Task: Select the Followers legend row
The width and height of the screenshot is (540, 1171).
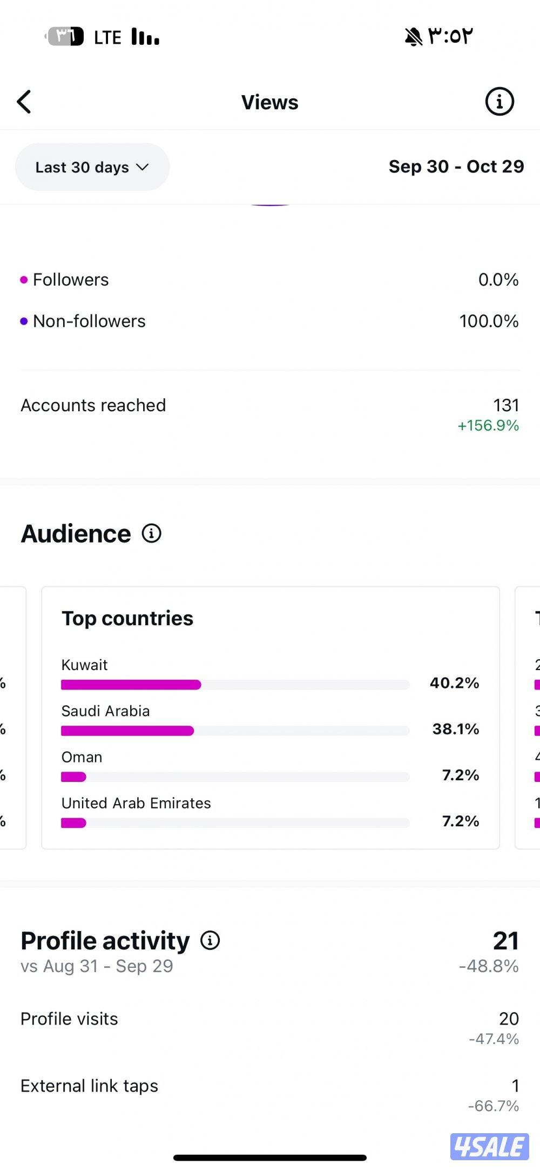Action: (269, 280)
